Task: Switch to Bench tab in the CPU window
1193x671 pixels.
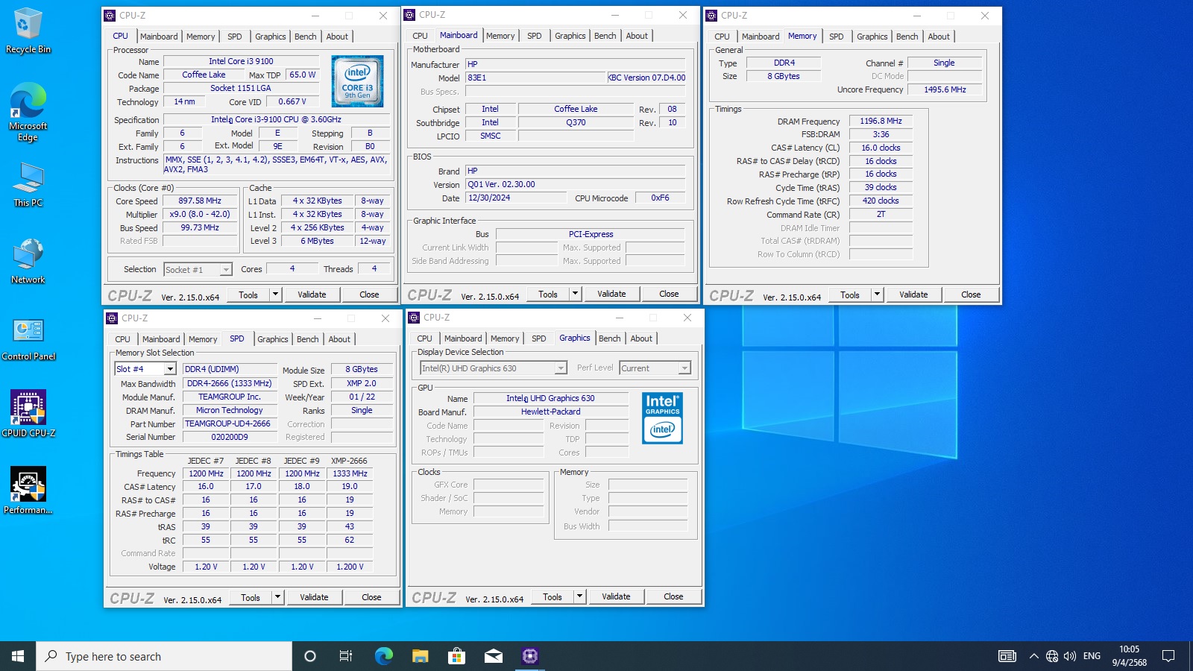Action: 305,37
